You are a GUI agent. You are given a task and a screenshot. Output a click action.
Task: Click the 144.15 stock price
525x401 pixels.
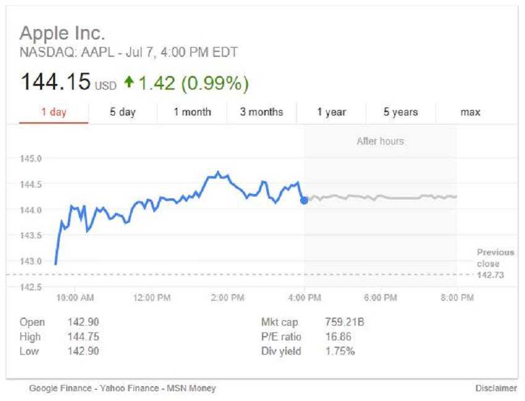(x=56, y=82)
